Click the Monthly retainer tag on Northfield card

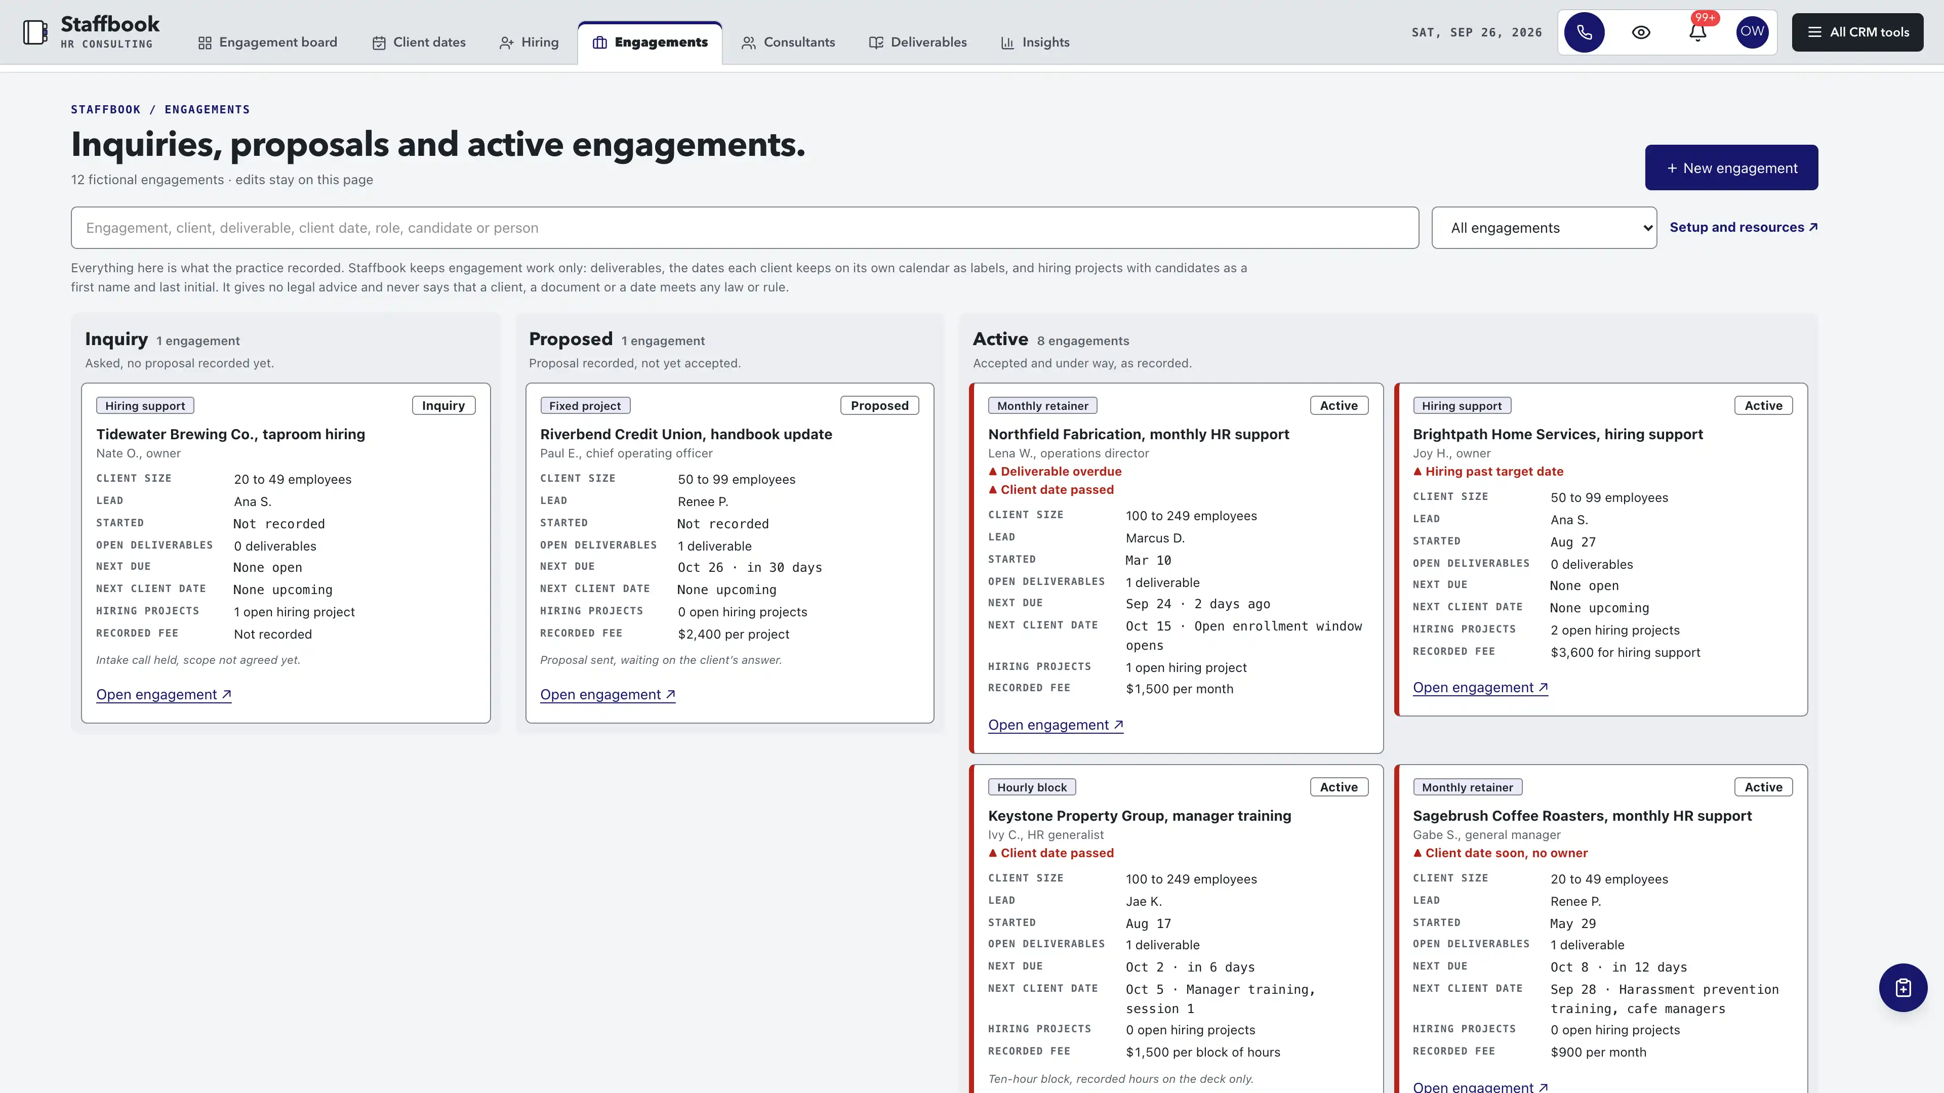[x=1042, y=406]
